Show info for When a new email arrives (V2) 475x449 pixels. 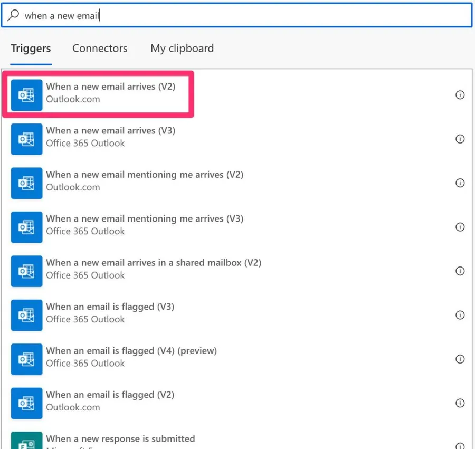460,95
